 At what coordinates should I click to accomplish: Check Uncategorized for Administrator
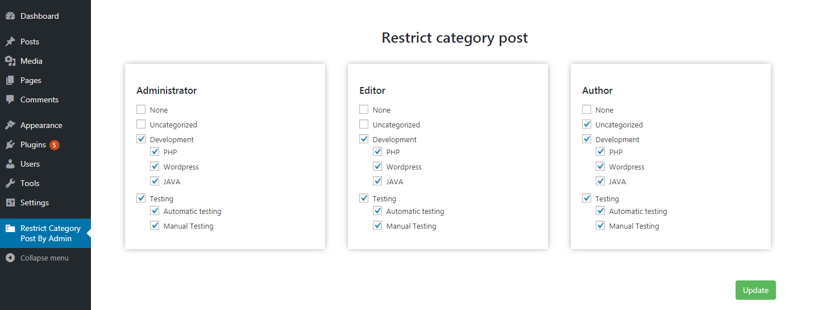(141, 124)
